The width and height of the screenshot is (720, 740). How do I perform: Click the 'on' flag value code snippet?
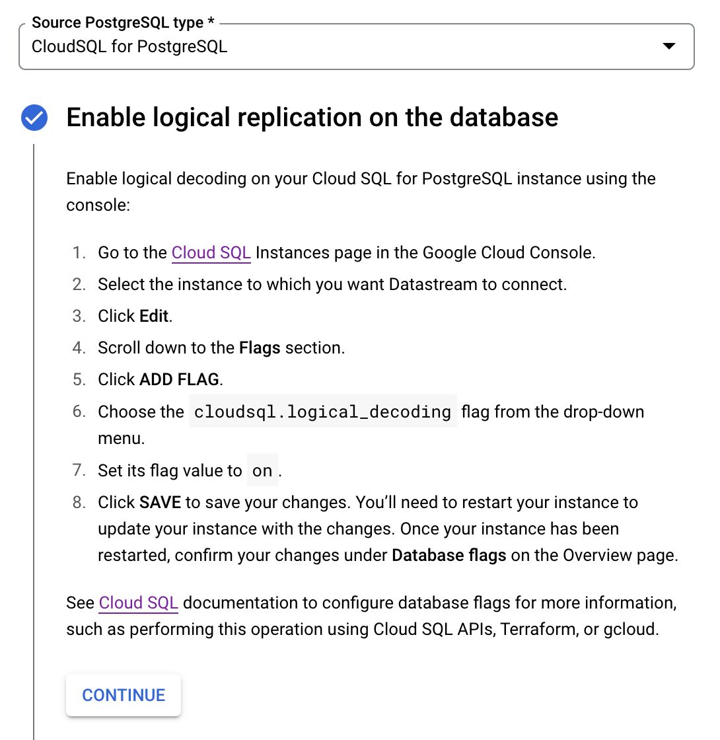(x=262, y=470)
